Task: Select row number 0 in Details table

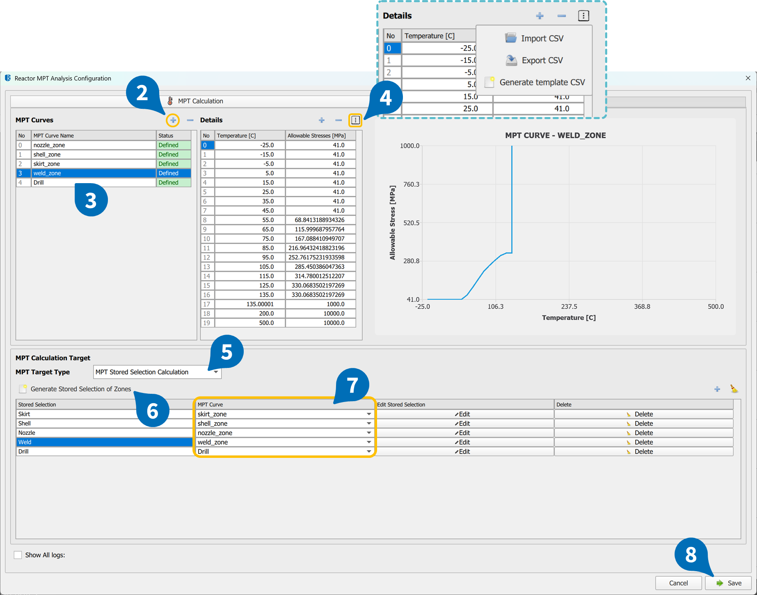Action: click(207, 145)
